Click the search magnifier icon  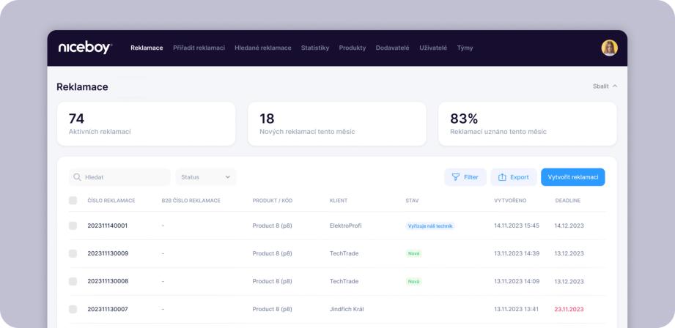77,177
